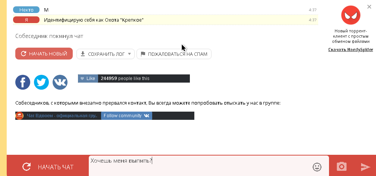Click the Некто sender label

coord(26,10)
